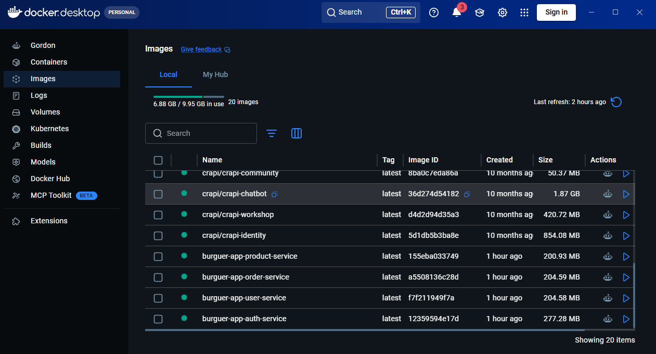Run the crapi/crapi-chatbot image
Image resolution: width=656 pixels, height=354 pixels.
[x=626, y=194]
